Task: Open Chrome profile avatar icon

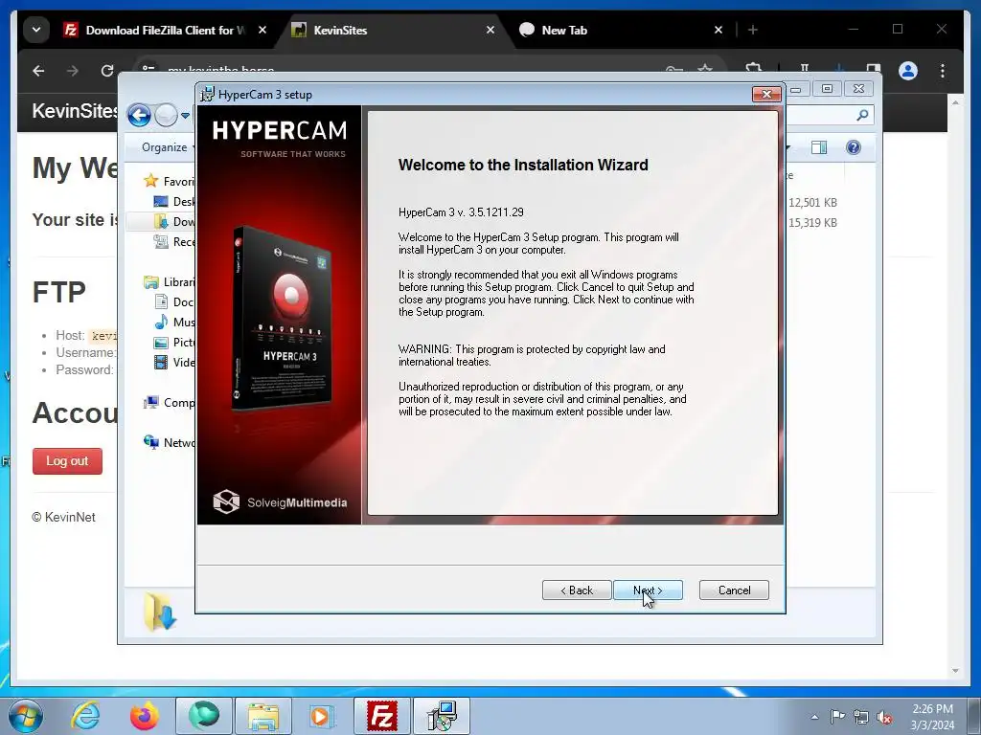Action: [x=908, y=71]
